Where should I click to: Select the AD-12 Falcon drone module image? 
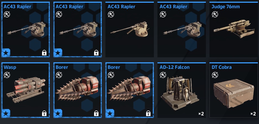180,93
